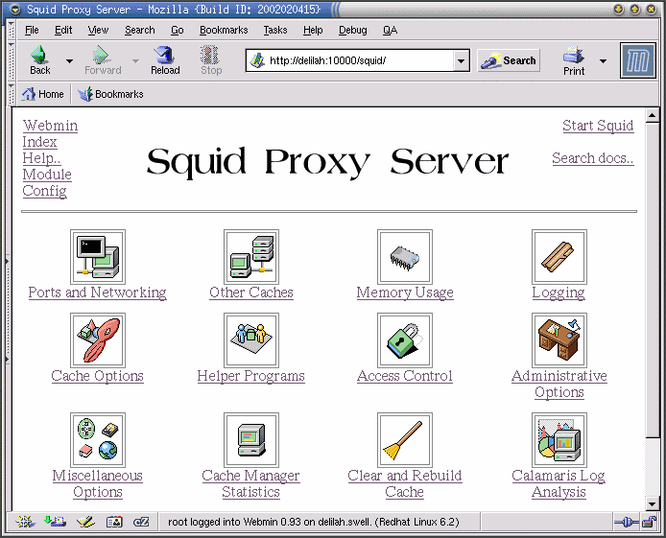
Task: Click the IRC chat status bar icon
Action: pos(141,522)
